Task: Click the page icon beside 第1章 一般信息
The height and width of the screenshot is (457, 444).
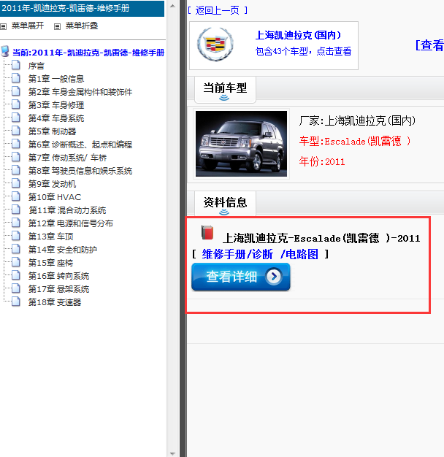Action: click(x=16, y=78)
